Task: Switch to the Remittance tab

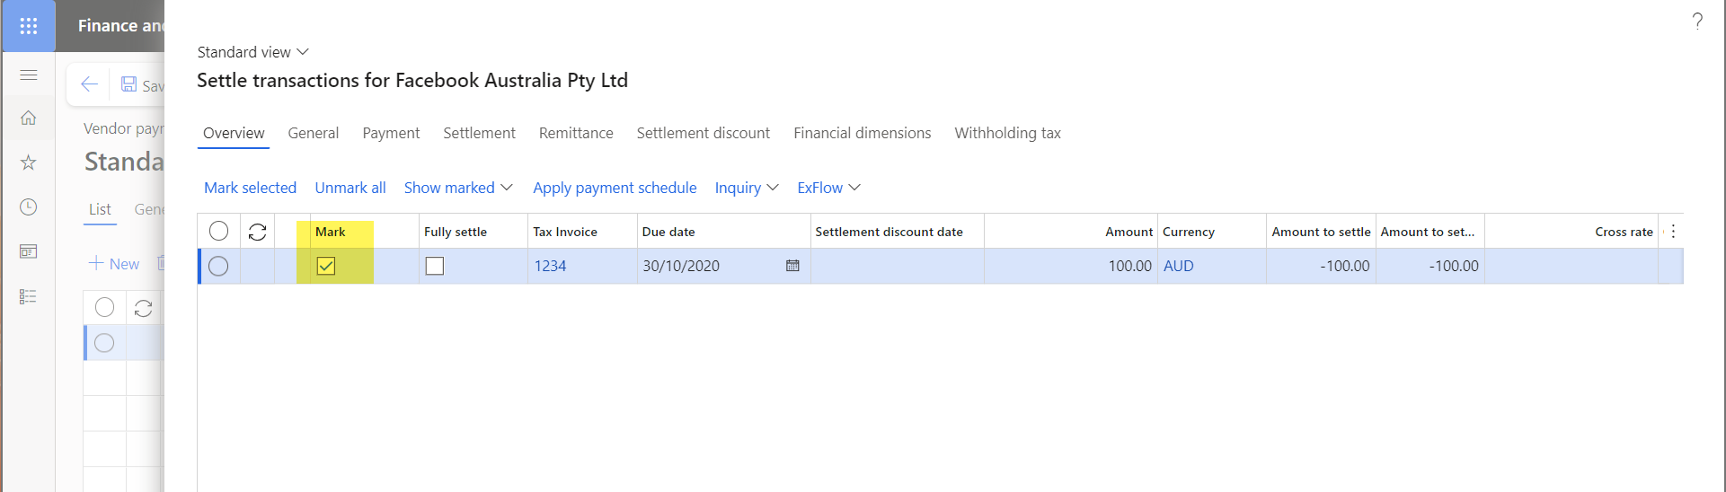Action: [576, 133]
